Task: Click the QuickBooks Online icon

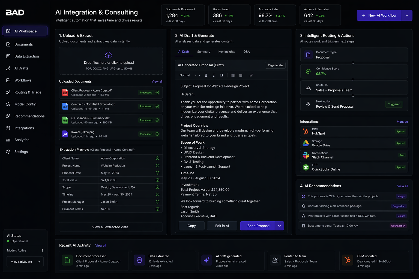Action: point(306,167)
